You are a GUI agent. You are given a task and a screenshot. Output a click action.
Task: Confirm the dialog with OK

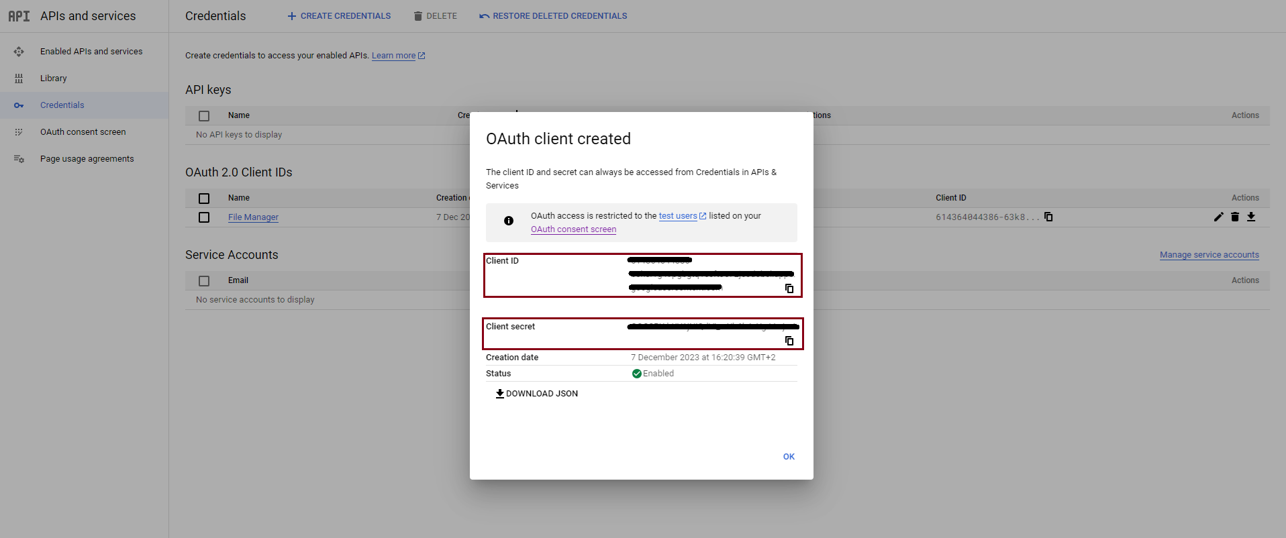click(x=789, y=457)
